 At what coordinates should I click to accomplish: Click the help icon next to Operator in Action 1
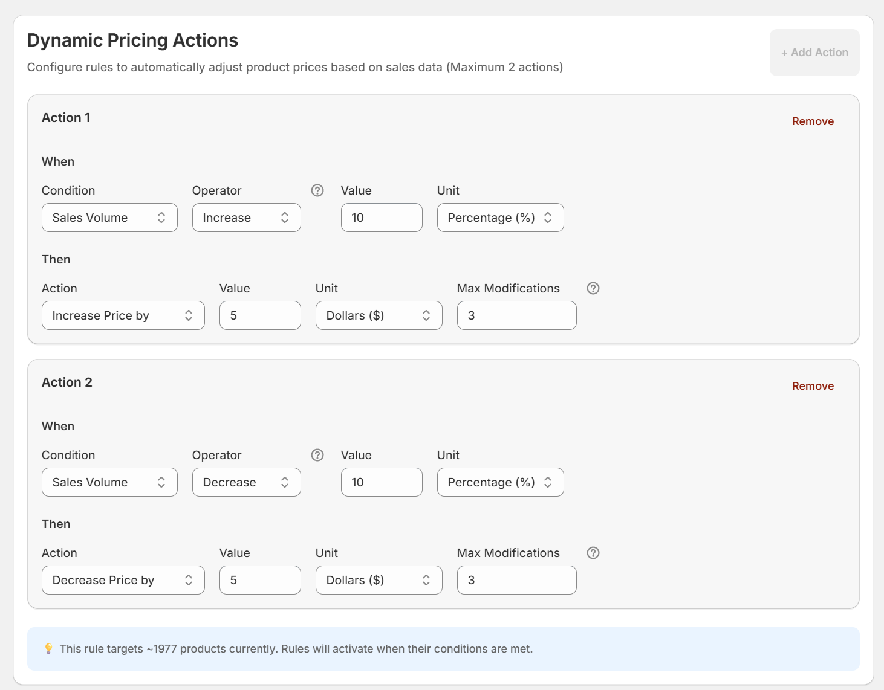point(317,190)
